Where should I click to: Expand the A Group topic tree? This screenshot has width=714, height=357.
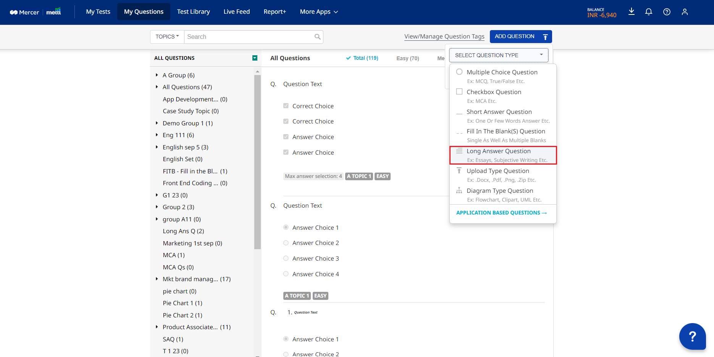(x=157, y=75)
